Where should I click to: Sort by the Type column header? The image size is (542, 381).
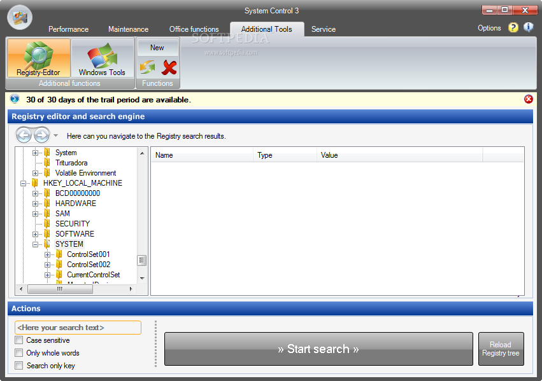pos(285,155)
